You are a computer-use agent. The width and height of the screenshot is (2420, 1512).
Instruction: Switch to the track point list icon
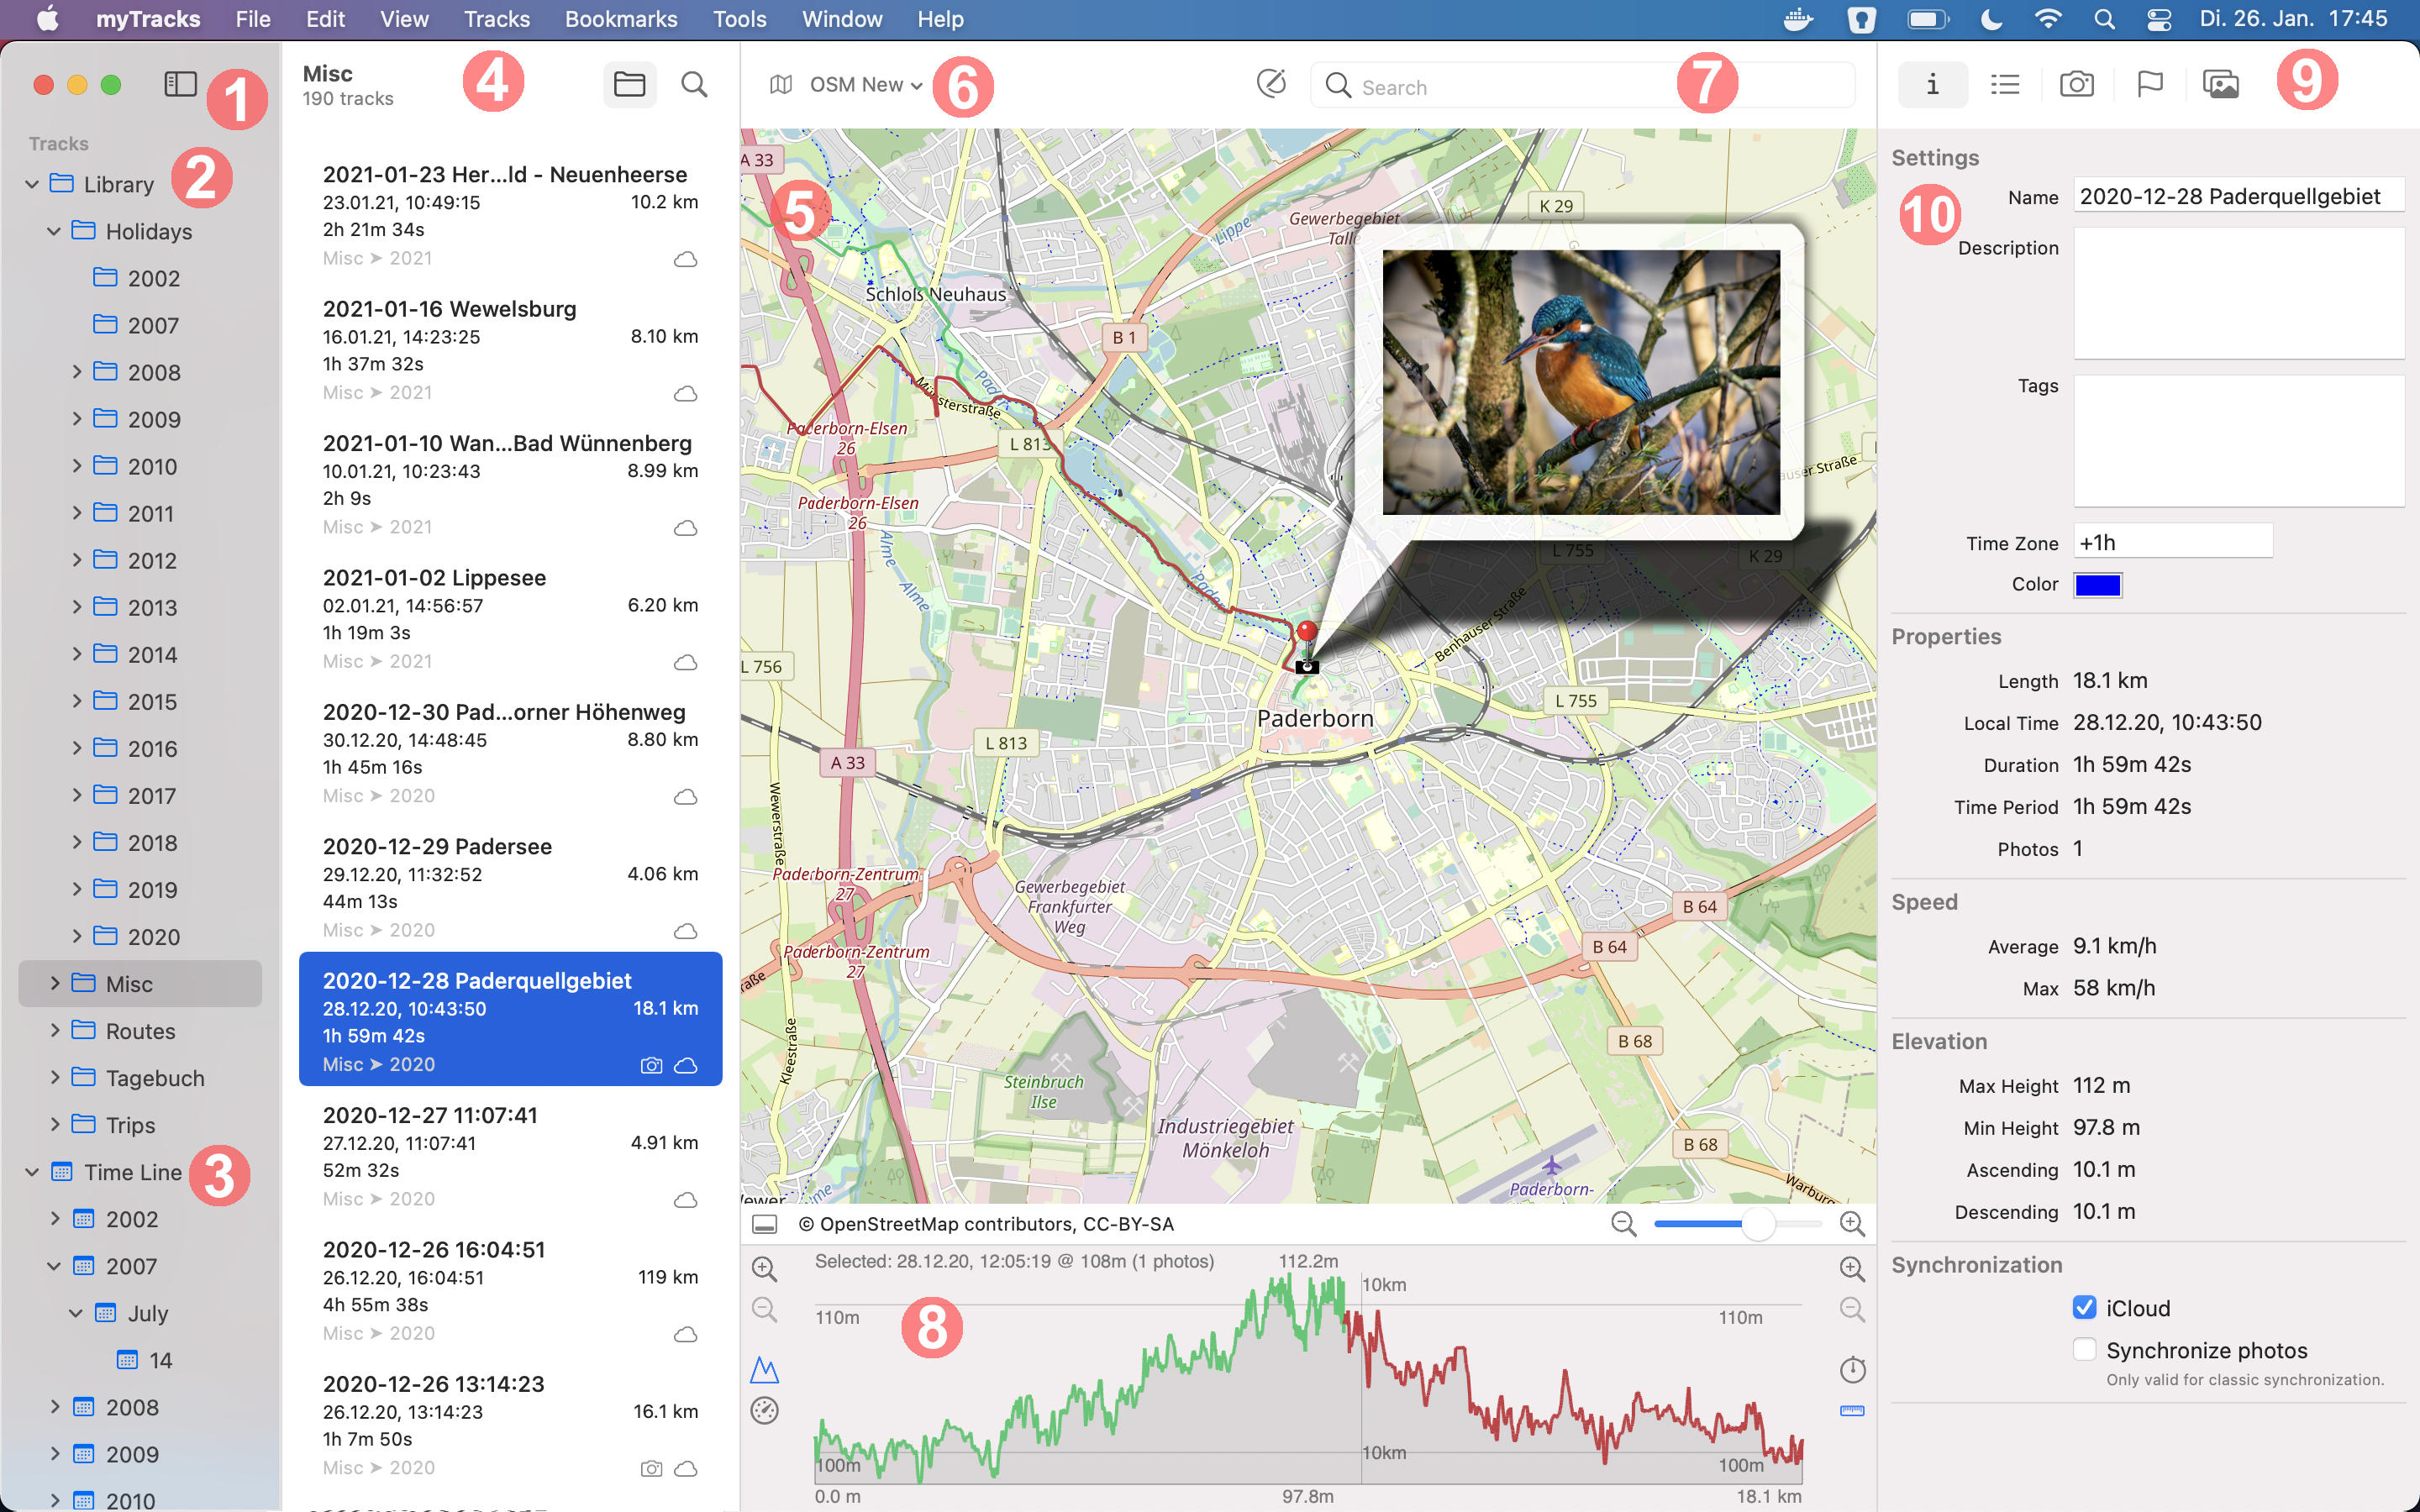point(2006,84)
